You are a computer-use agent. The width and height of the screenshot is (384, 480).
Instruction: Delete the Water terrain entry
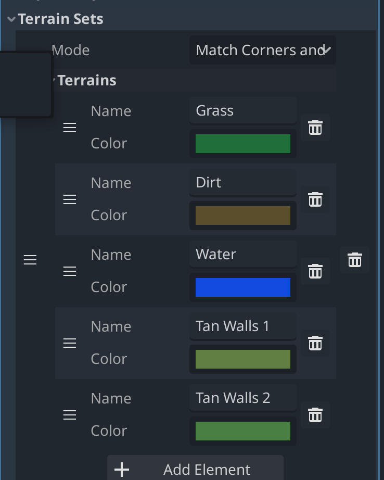coord(315,271)
